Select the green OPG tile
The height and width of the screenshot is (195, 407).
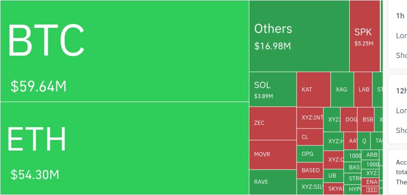(310, 153)
